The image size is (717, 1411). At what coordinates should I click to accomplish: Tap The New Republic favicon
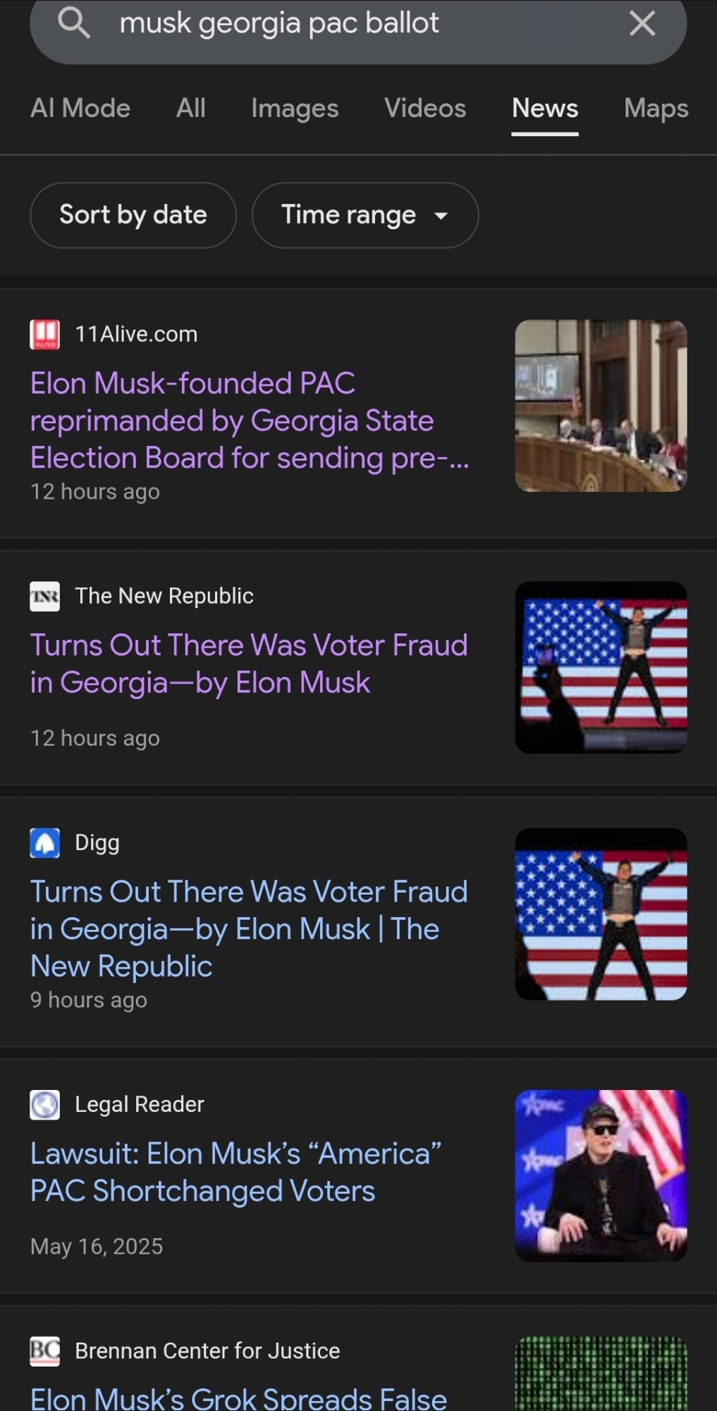pos(44,596)
